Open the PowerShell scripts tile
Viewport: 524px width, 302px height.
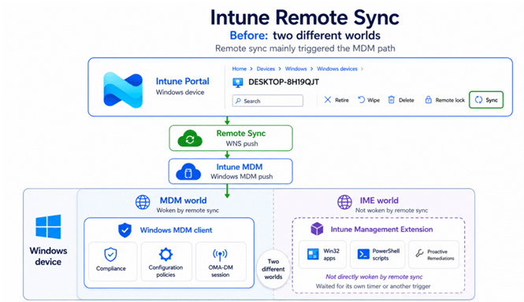coord(377,254)
